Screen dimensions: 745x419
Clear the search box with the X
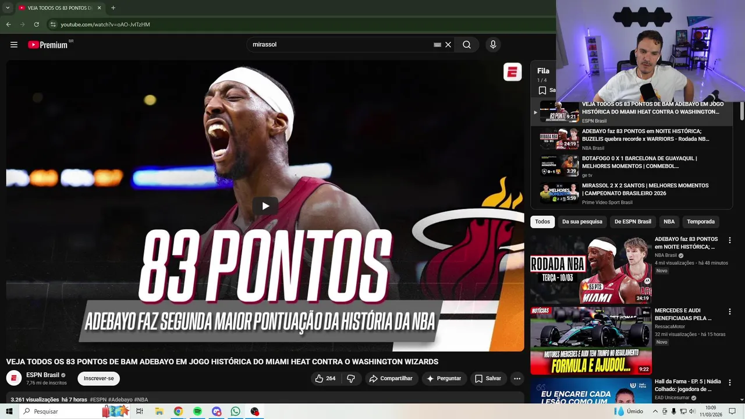448,45
